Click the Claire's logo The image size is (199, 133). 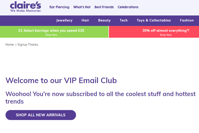26,7
